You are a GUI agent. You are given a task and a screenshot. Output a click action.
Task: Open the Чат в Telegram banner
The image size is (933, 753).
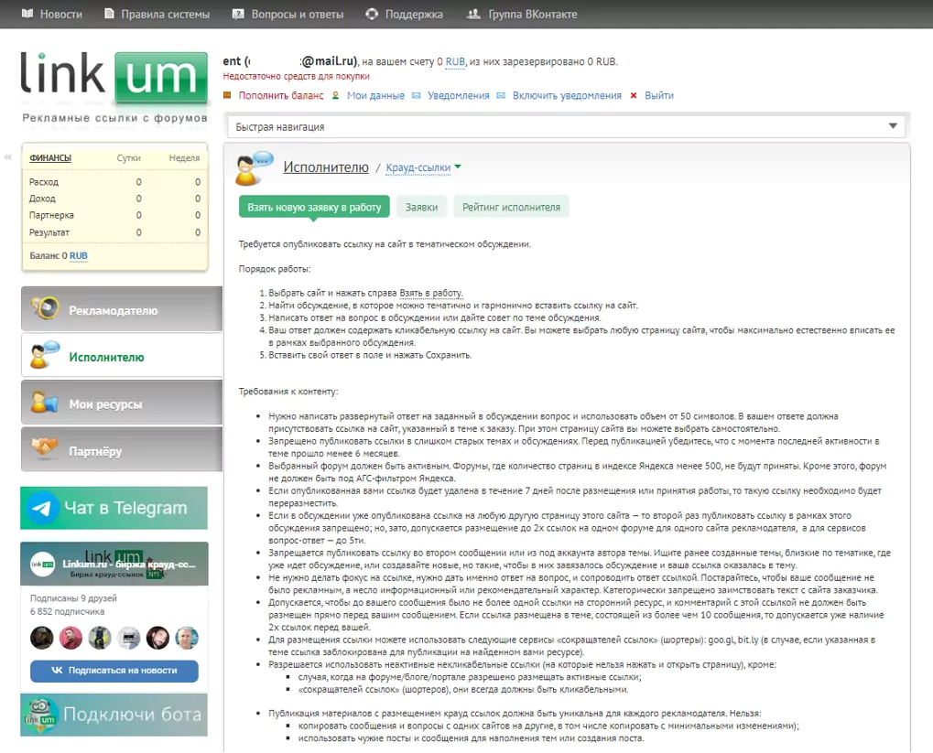coord(114,508)
